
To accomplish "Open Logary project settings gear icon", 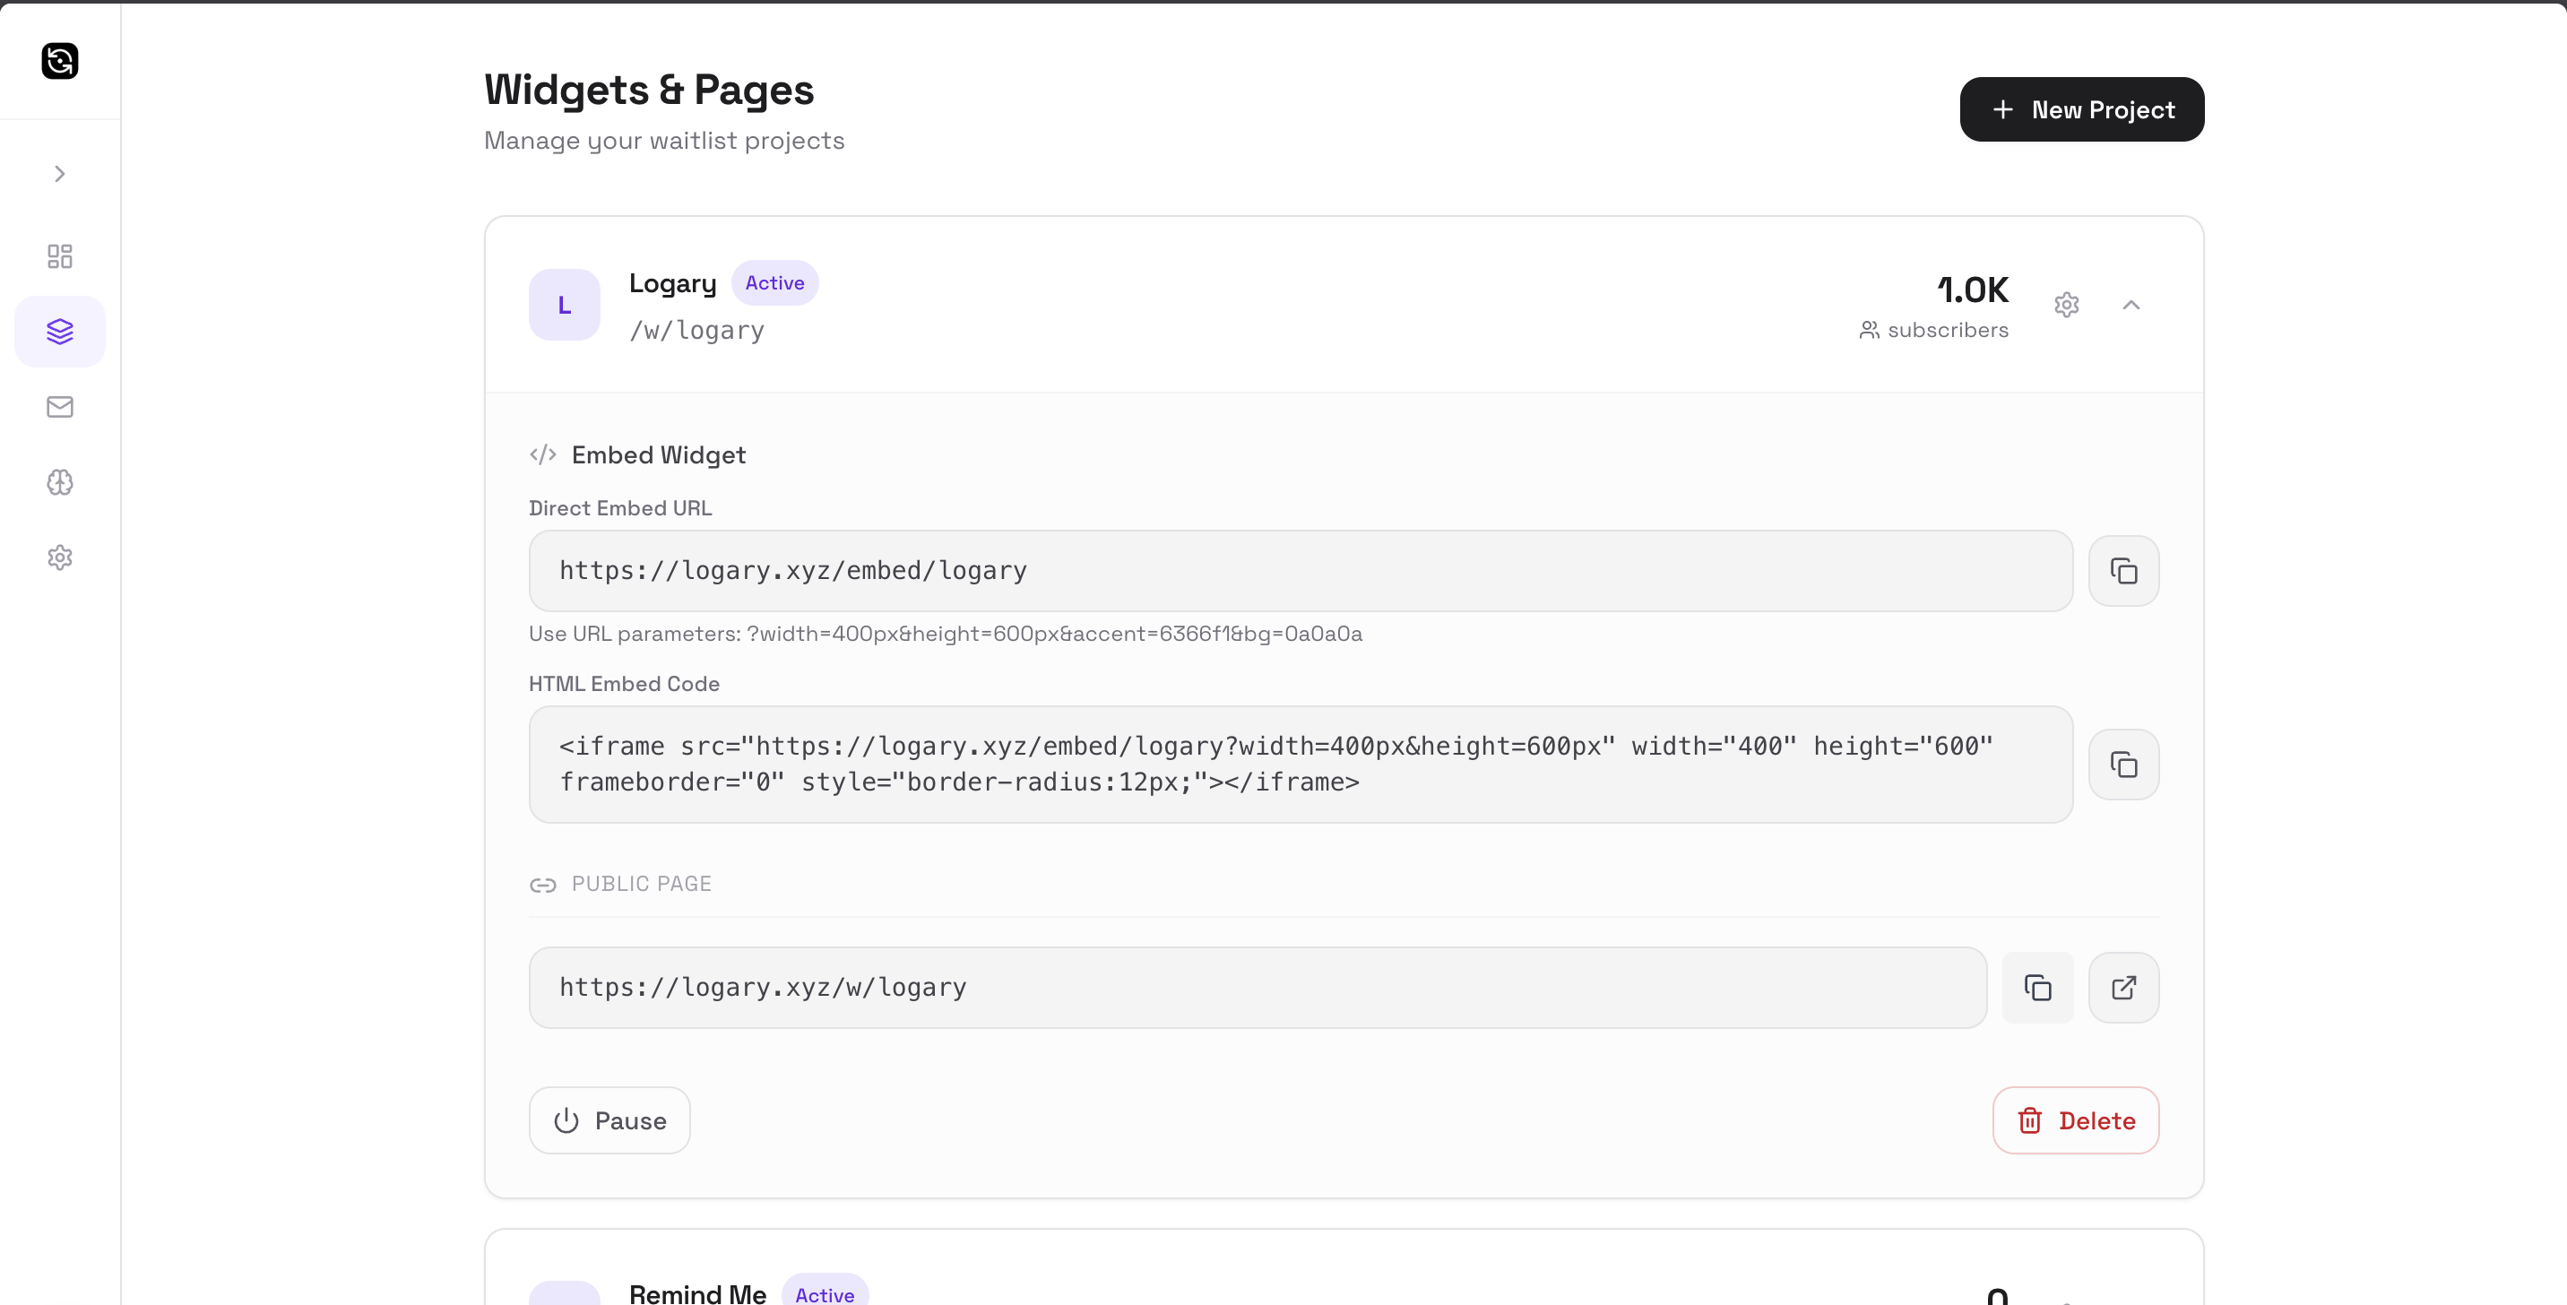I will tap(2067, 305).
